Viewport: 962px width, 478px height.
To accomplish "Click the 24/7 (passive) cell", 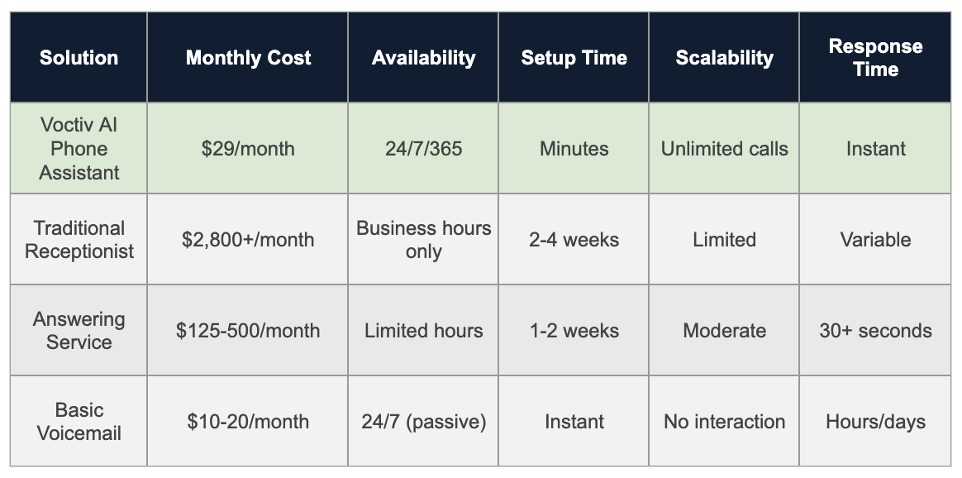I will click(423, 422).
